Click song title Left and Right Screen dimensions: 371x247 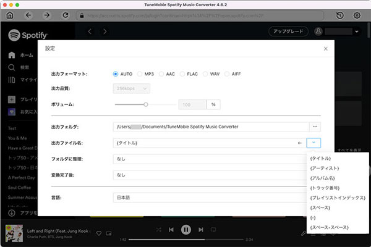58,231
